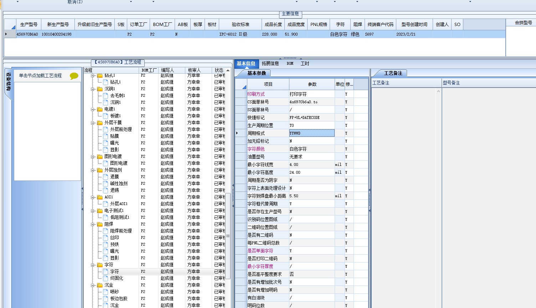Collapse the 图形电镀 folder node
The height and width of the screenshot is (308, 536).
coord(93,157)
